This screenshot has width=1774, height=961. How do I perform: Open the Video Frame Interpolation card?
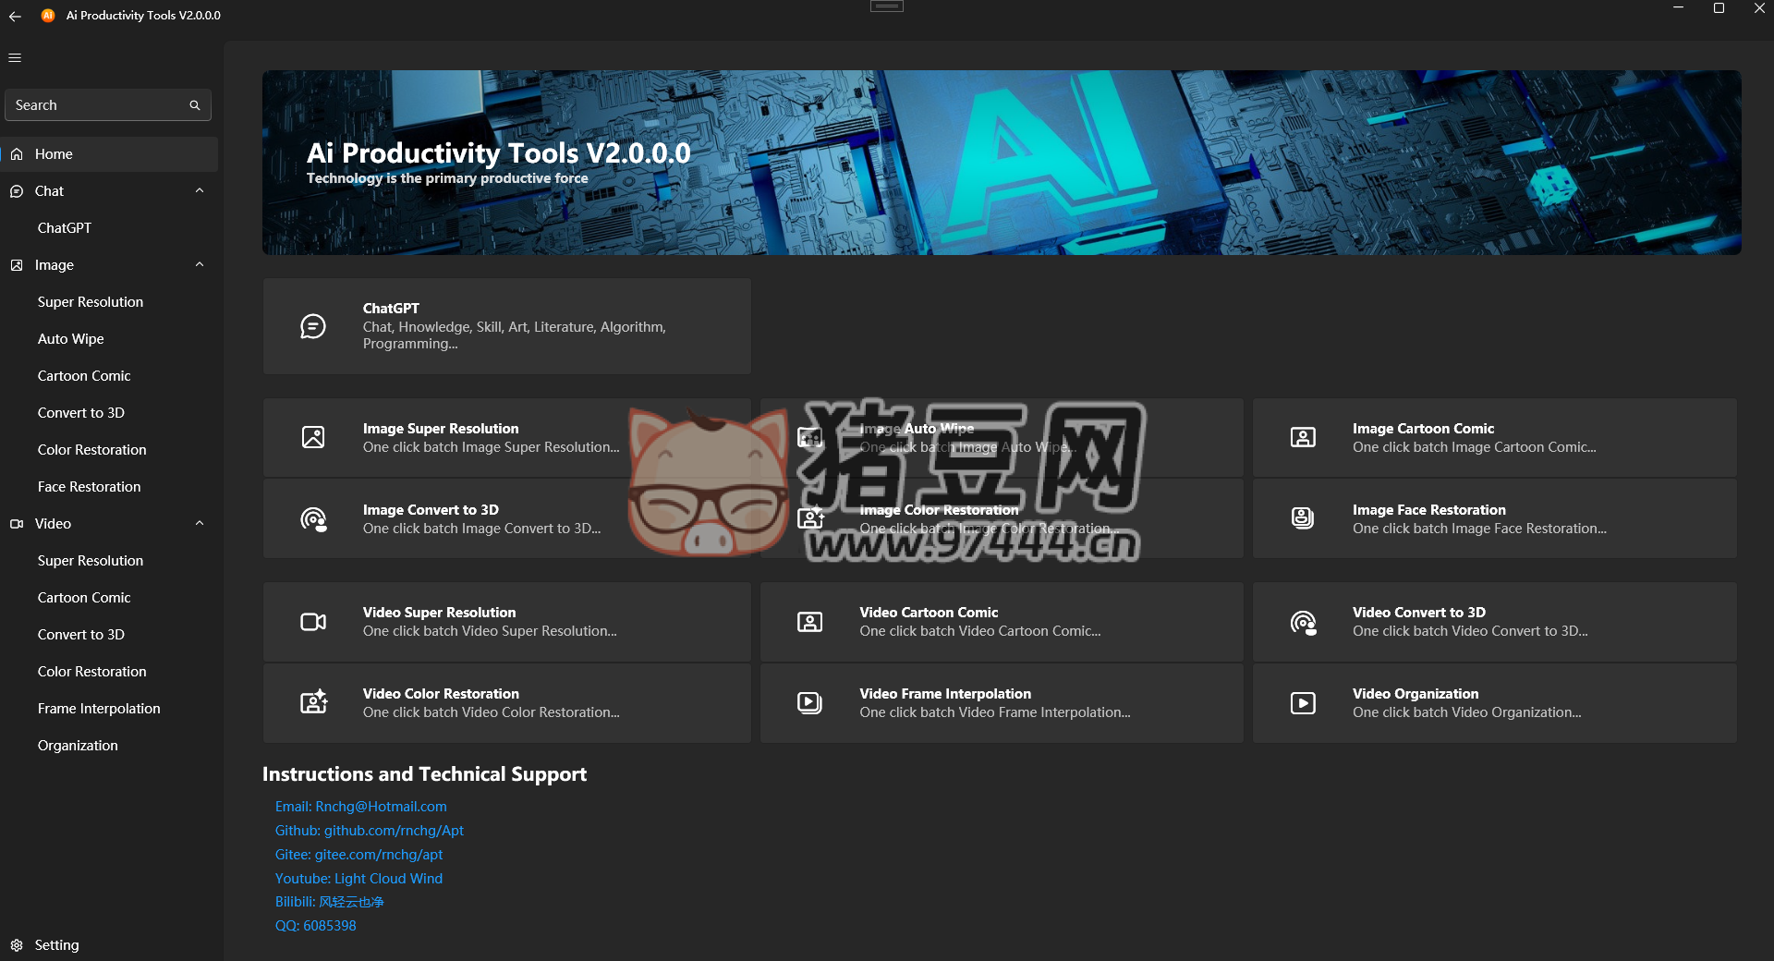tap(1002, 703)
